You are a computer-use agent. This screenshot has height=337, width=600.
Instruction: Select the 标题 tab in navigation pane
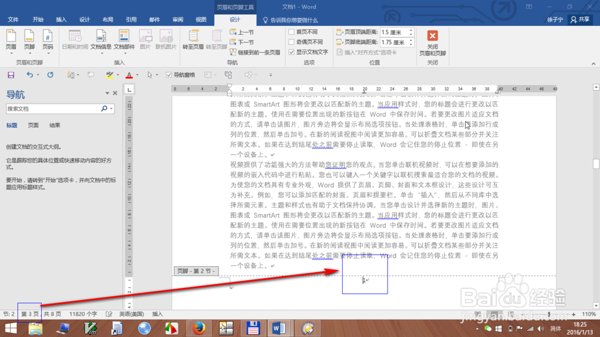coord(11,125)
